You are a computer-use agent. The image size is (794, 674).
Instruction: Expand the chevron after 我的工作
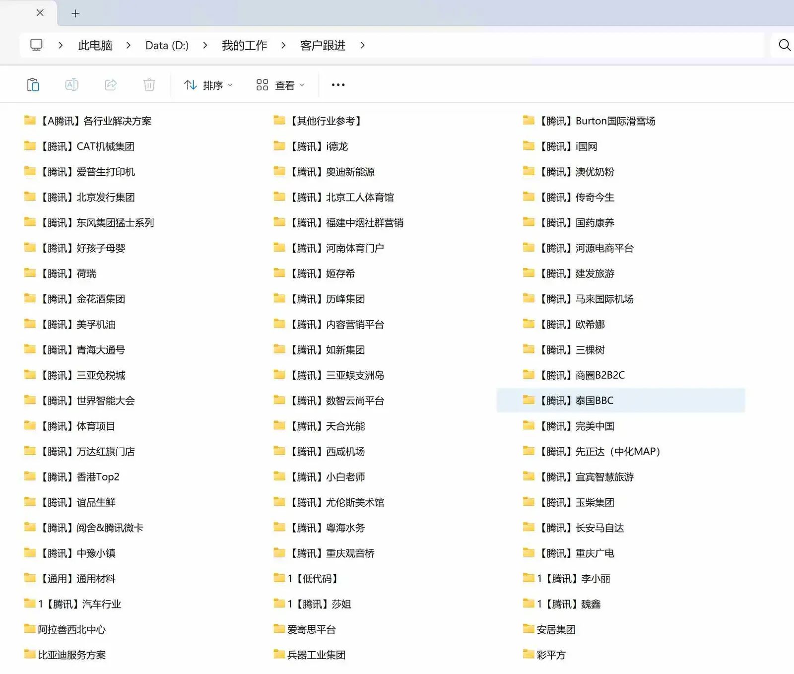click(283, 45)
